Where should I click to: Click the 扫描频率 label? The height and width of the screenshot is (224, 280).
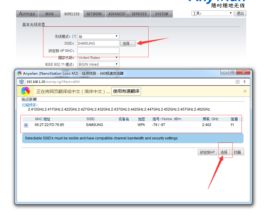click(30, 105)
